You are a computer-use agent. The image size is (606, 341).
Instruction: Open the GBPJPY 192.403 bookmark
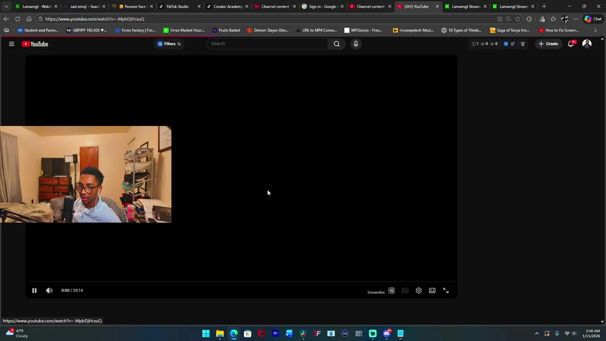[86, 30]
